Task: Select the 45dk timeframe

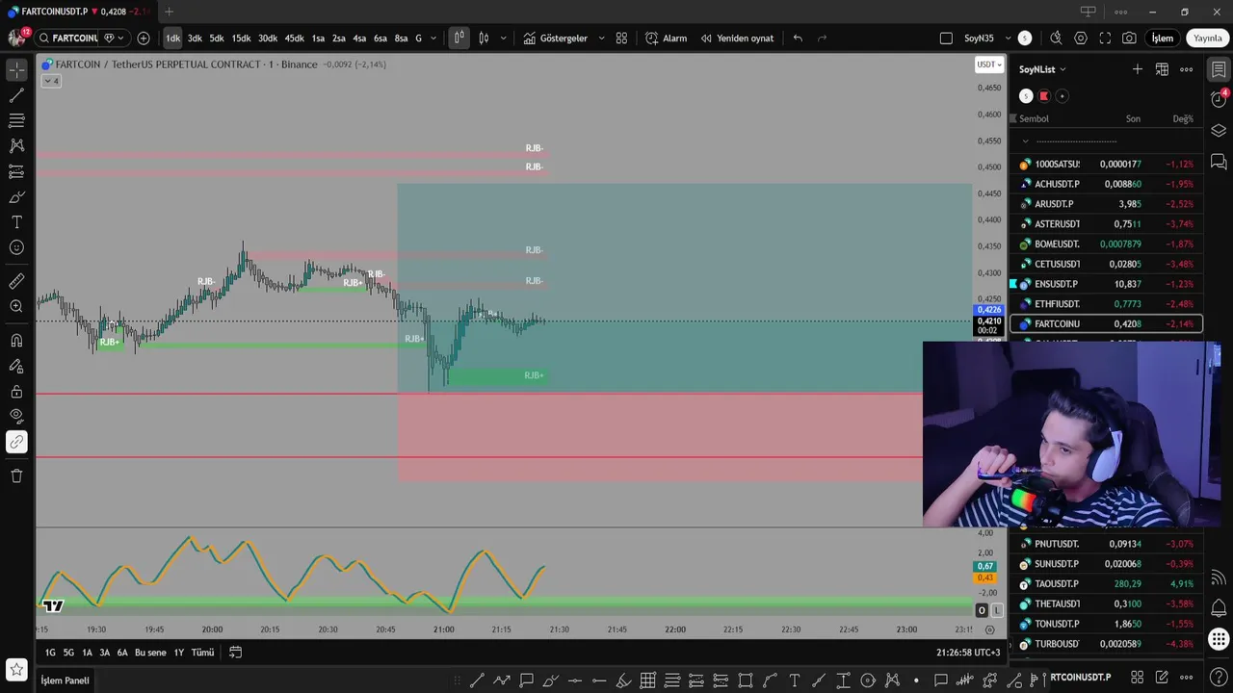Action: point(294,38)
